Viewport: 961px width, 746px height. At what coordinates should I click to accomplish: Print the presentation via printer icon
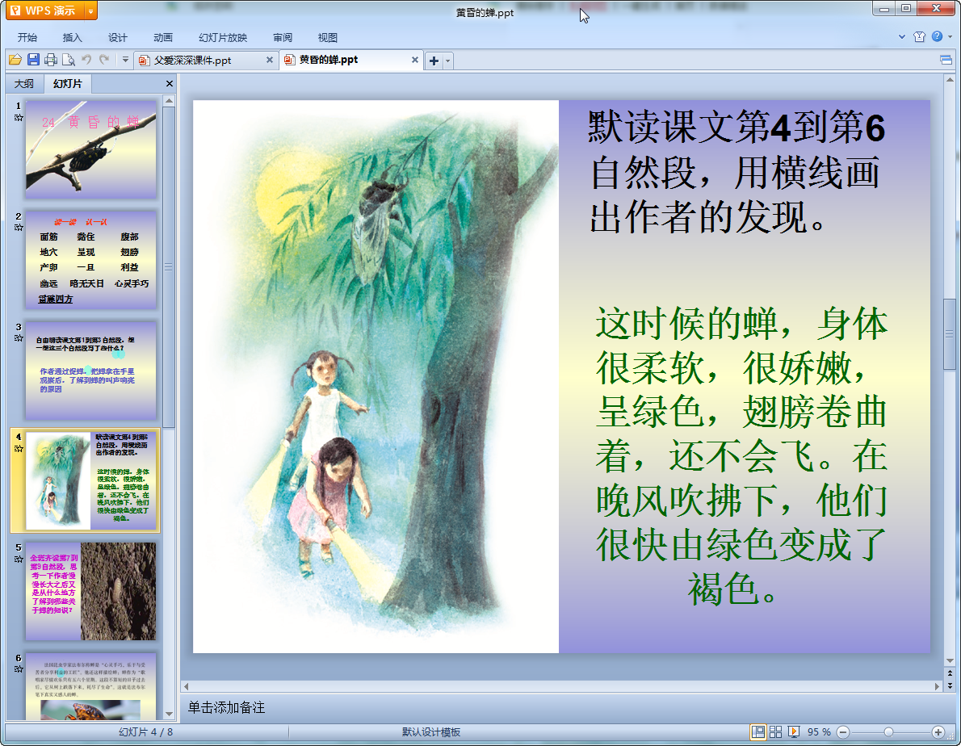(51, 60)
